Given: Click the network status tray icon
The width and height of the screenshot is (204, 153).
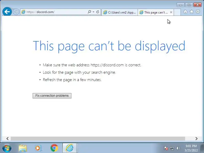Looking at the screenshot, I should (172, 148).
